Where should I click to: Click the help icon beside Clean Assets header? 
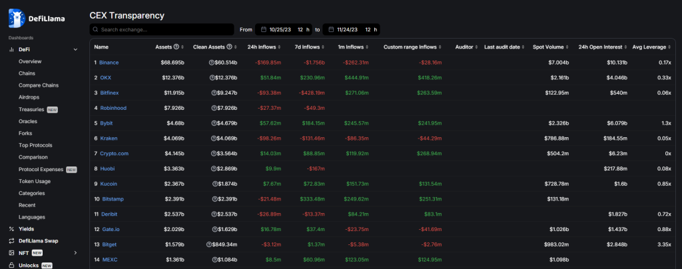pos(228,47)
